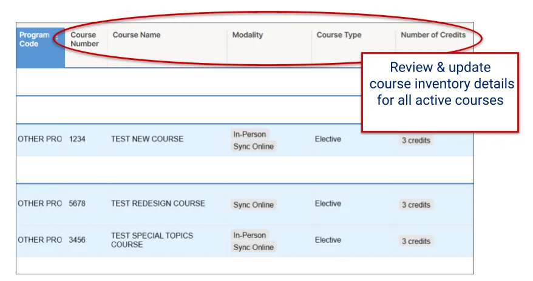The height and width of the screenshot is (281, 533).
Task: Click the Number of Credits column header
Action: click(433, 35)
